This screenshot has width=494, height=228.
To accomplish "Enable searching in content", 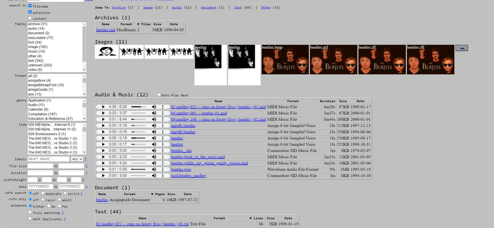I will pos(30,18).
